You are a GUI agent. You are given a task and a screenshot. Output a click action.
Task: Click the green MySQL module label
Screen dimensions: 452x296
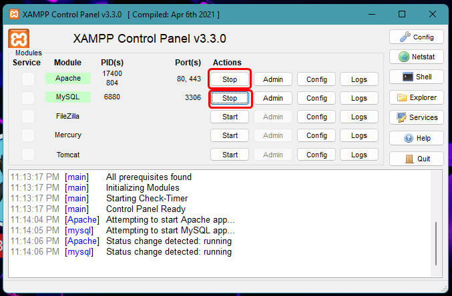(68, 97)
